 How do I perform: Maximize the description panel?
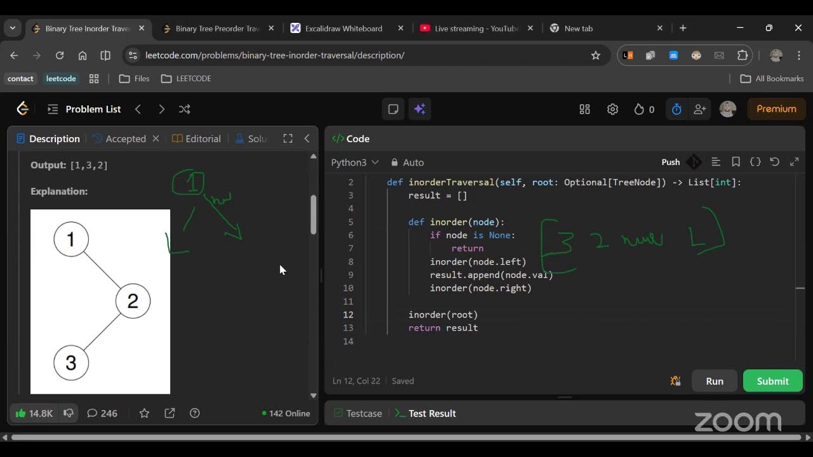(288, 138)
